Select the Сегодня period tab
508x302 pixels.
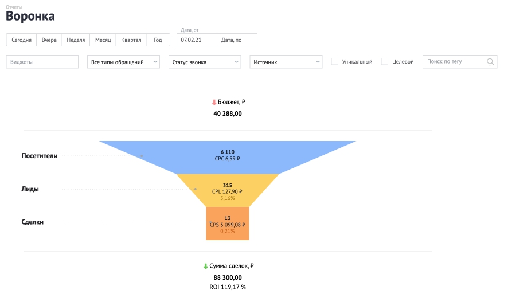pyautogui.click(x=21, y=40)
